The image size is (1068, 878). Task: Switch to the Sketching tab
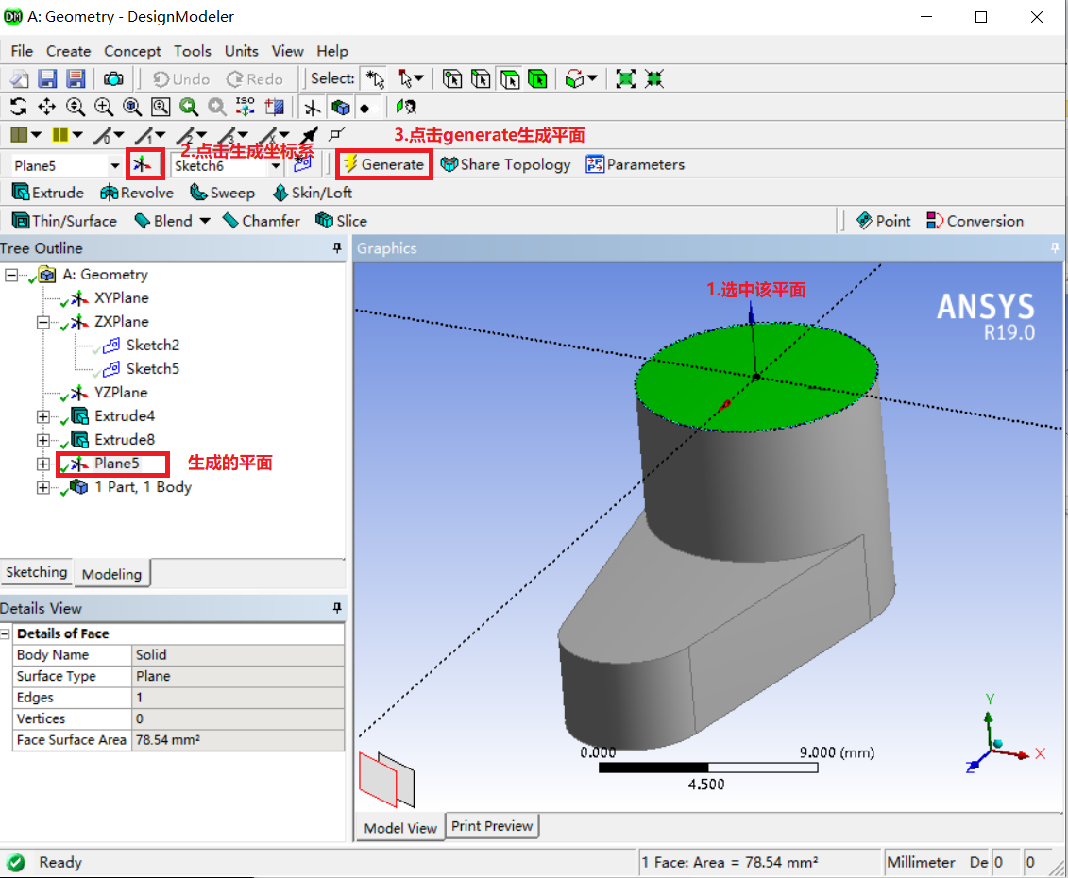tap(37, 572)
